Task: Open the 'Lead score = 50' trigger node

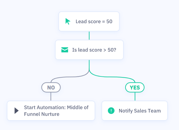Action: tap(89, 21)
